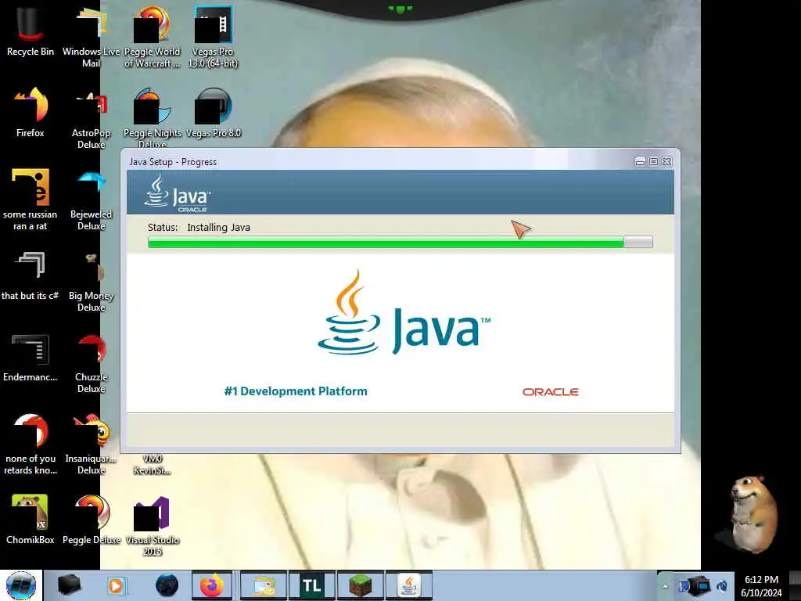Select the Vegas Pro 8.0 icon

click(x=213, y=113)
